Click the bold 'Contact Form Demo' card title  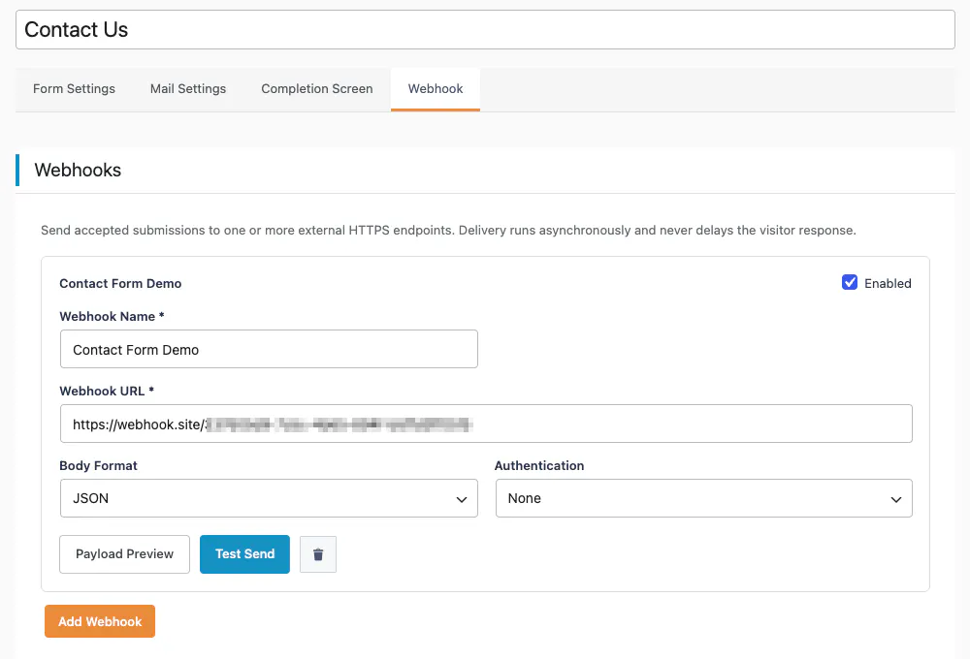click(x=120, y=284)
